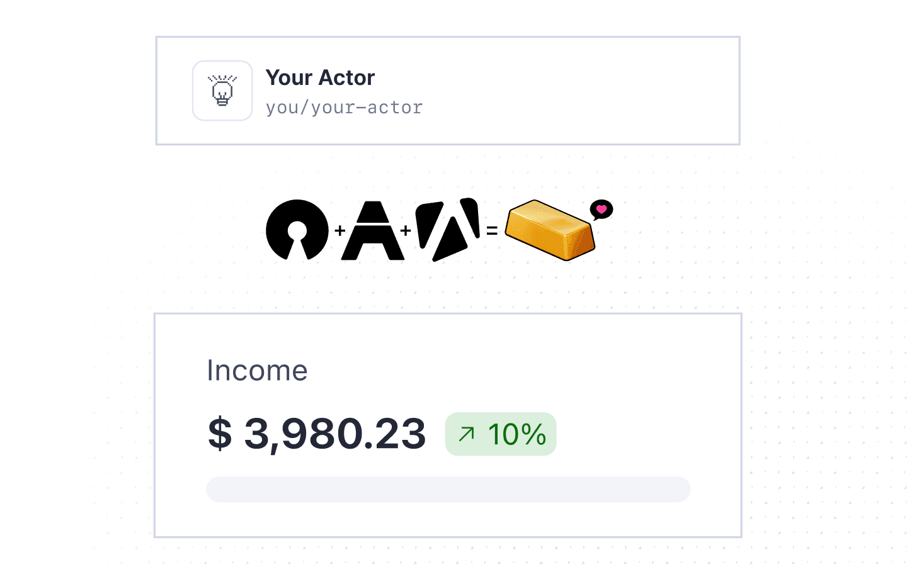
Task: Click empty area of Your Actor card
Action: (x=579, y=91)
